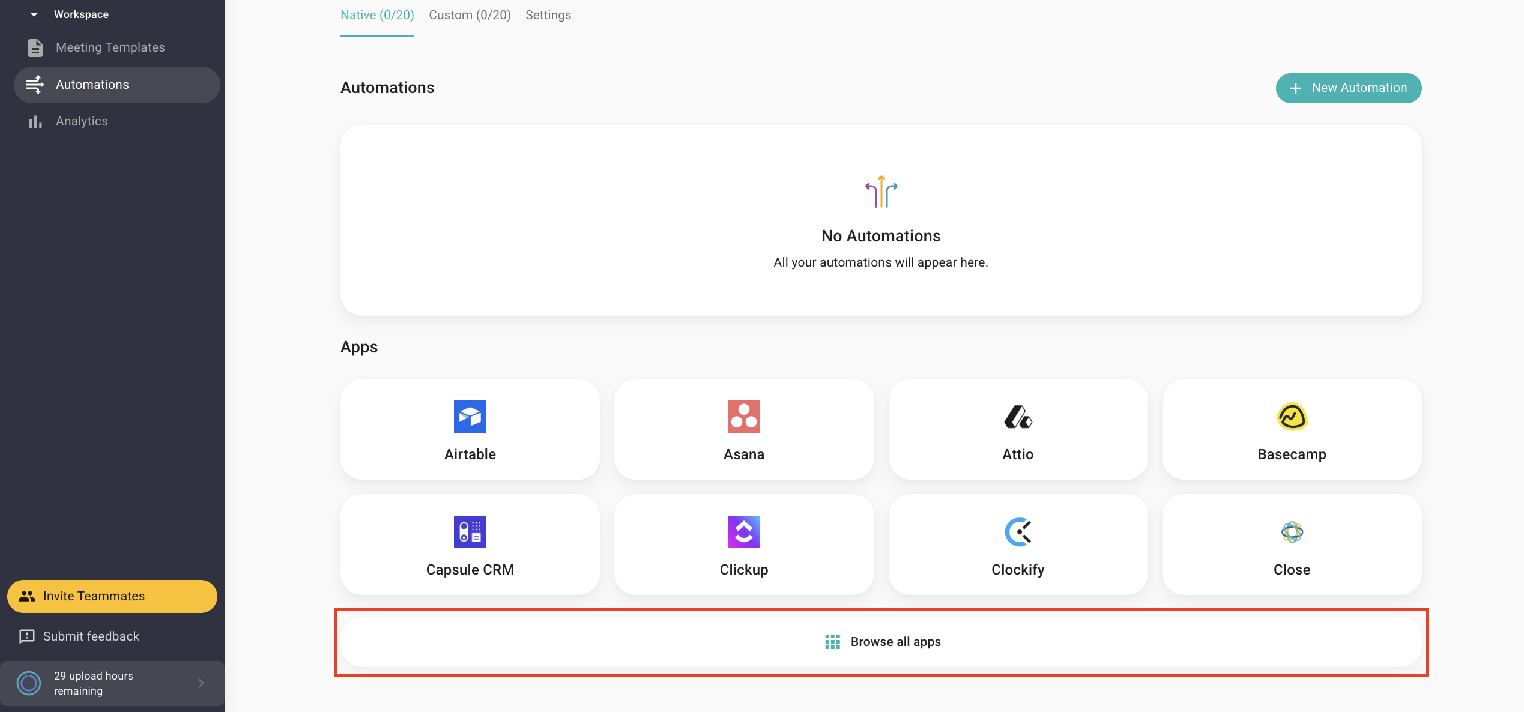This screenshot has height=712, width=1524.
Task: Open the Airtable app icon
Action: tap(470, 417)
